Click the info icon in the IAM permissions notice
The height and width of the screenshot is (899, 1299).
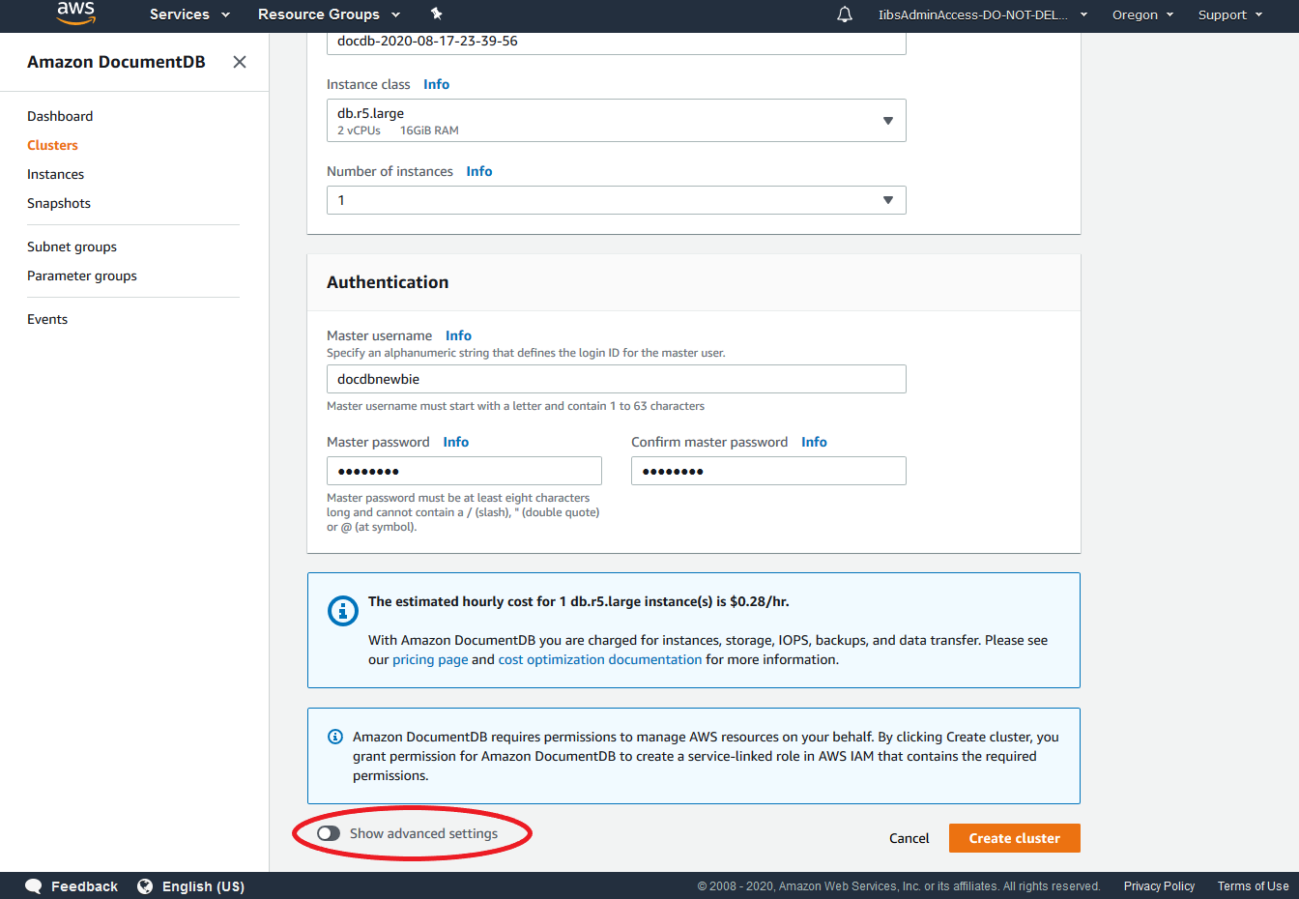point(334,736)
